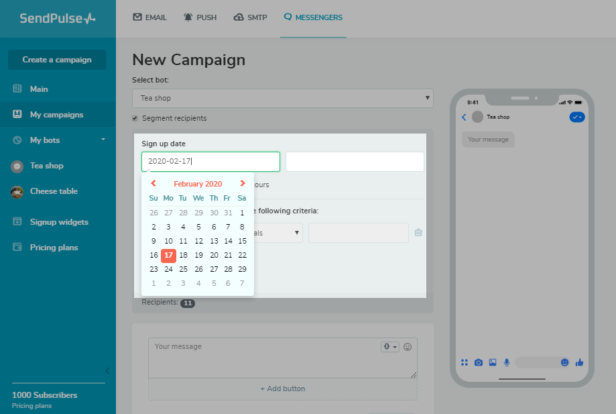Click the apps grid icon in phone preview
Image resolution: width=616 pixels, height=414 pixels.
(x=465, y=362)
